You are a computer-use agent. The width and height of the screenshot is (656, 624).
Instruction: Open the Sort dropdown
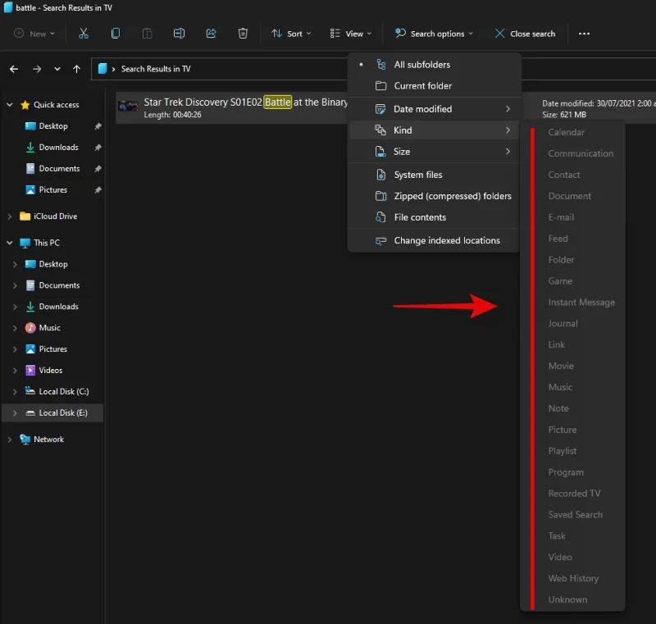[x=291, y=34]
